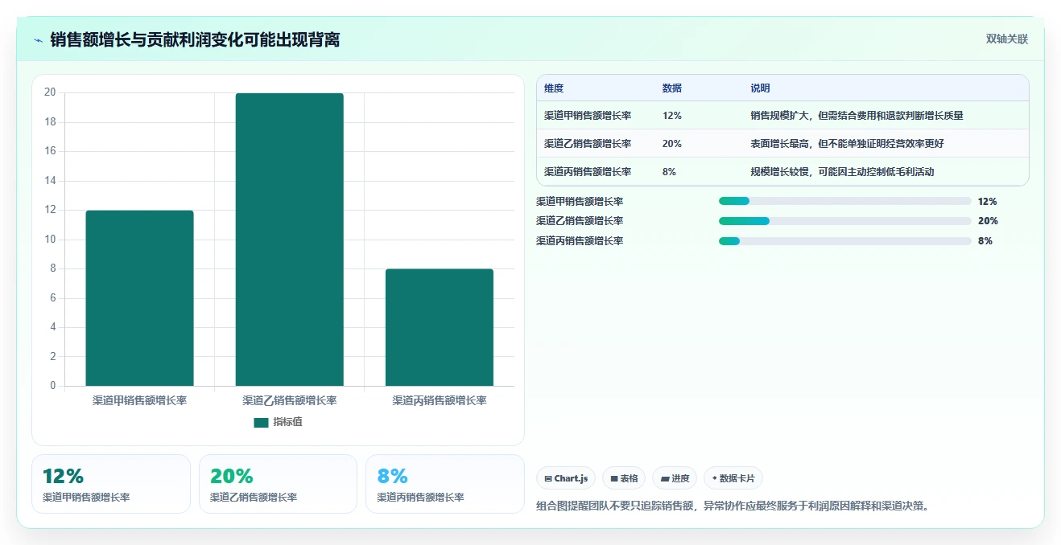Click the 数据 column header

click(672, 88)
